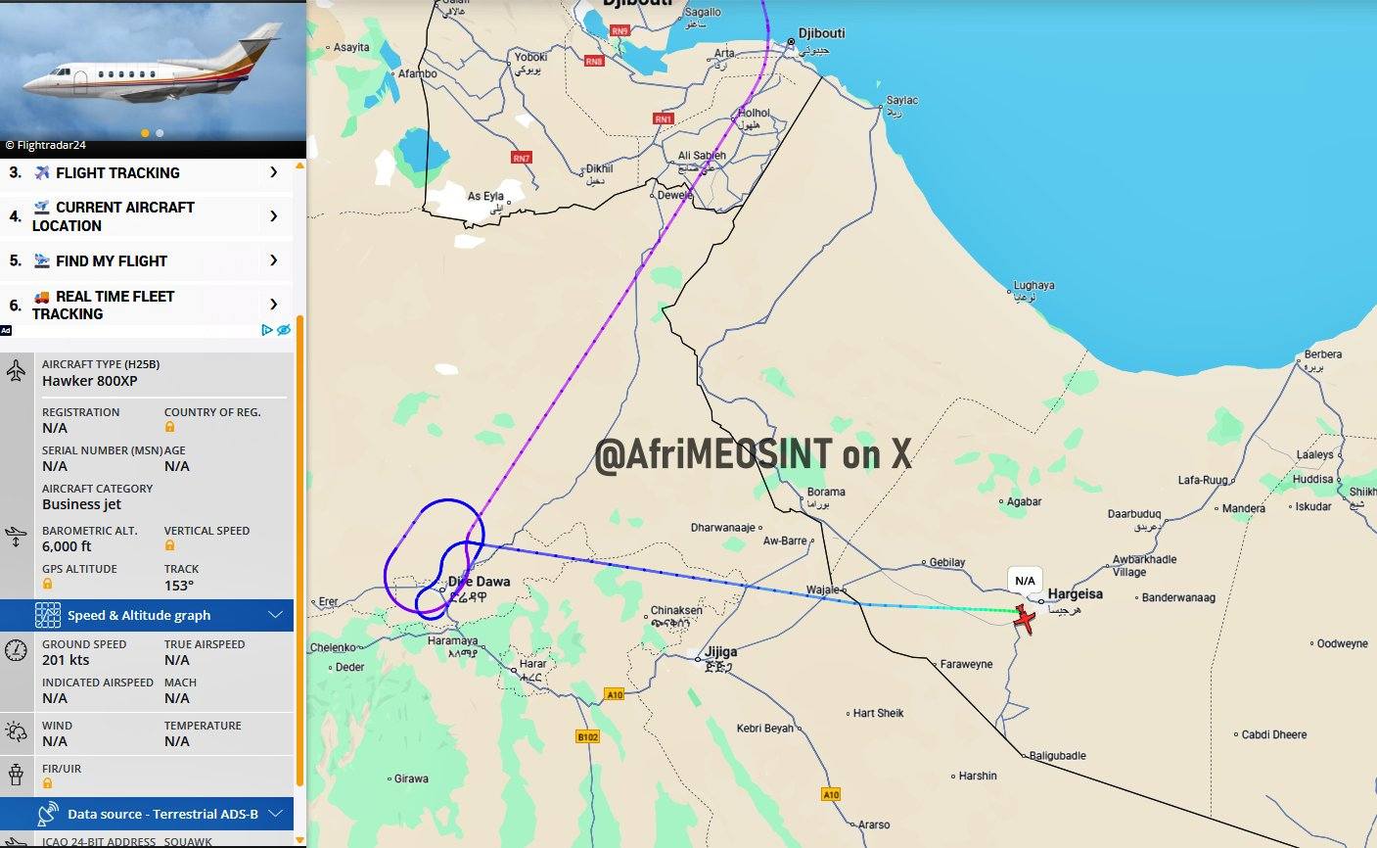Click the control tower icon beside FIR/UIR
Image resolution: width=1377 pixels, height=848 pixels.
(16, 775)
